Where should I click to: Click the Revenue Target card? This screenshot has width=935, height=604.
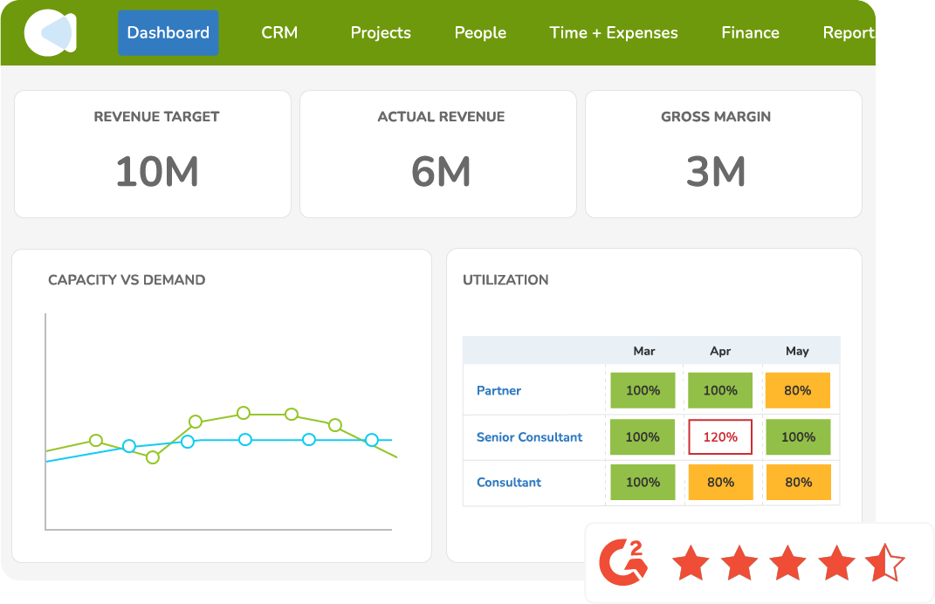(152, 154)
